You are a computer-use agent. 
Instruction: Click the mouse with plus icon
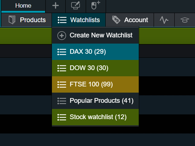coord(96,5)
